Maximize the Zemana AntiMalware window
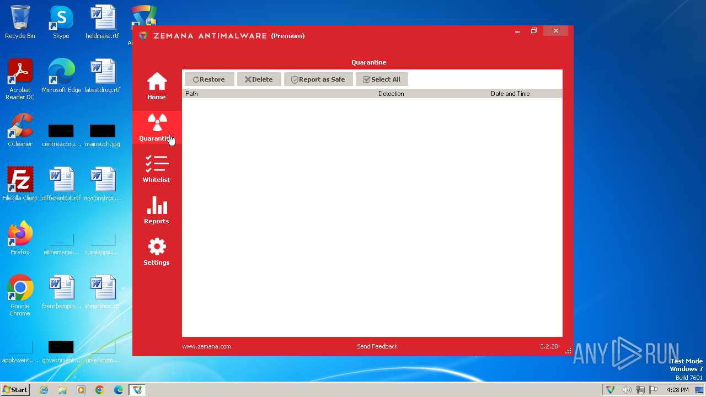Image resolution: width=706 pixels, height=397 pixels. coord(534,31)
